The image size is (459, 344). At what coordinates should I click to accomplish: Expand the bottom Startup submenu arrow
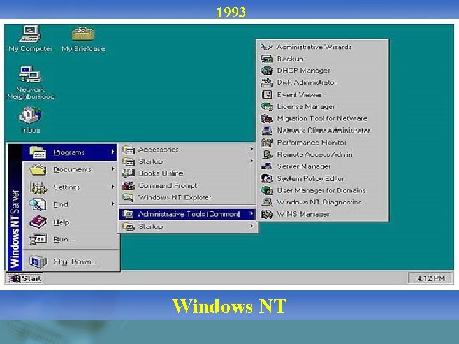[251, 226]
